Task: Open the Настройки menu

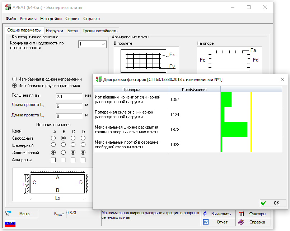Action: tap(51, 19)
